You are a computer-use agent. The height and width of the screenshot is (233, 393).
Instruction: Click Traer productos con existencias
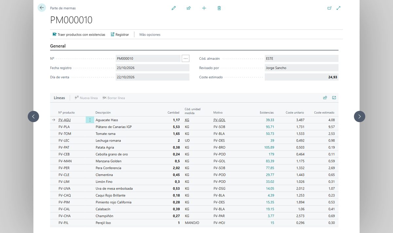[x=79, y=35]
